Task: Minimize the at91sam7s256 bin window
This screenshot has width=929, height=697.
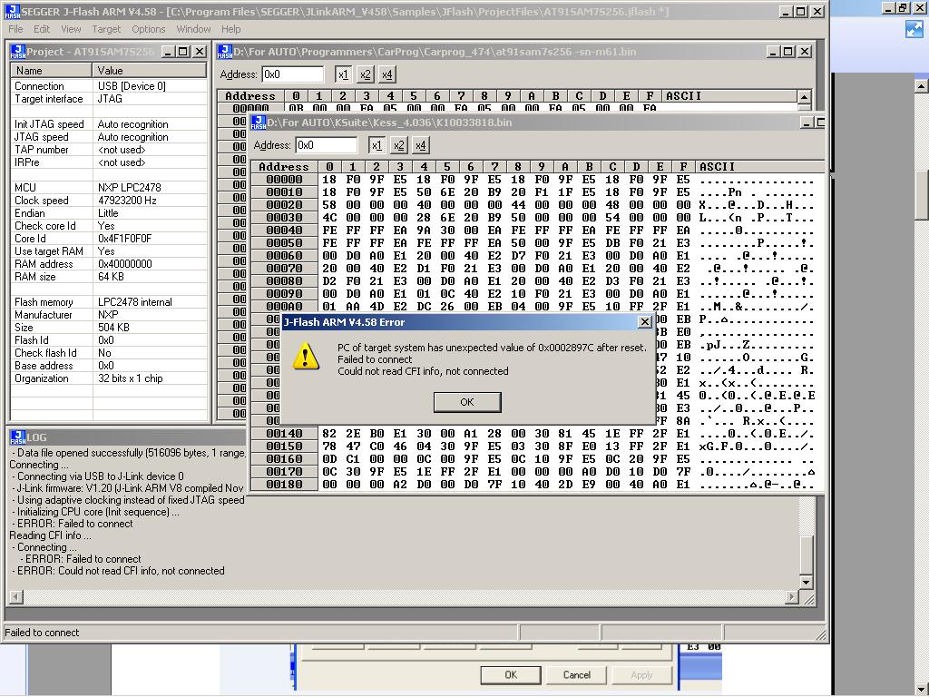Action: (773, 52)
